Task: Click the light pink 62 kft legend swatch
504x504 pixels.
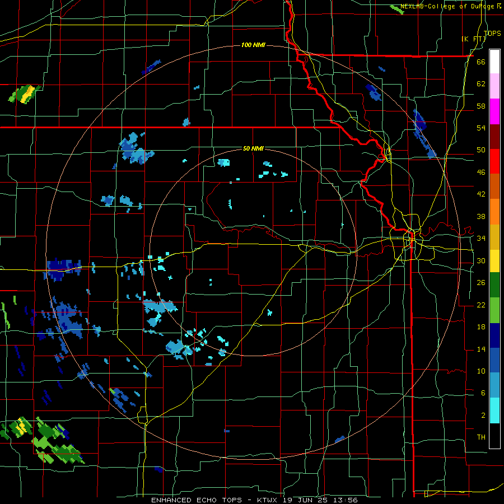Action: click(494, 86)
